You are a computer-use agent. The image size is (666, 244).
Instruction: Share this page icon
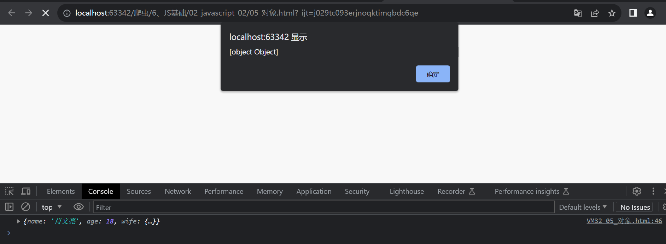coord(595,13)
